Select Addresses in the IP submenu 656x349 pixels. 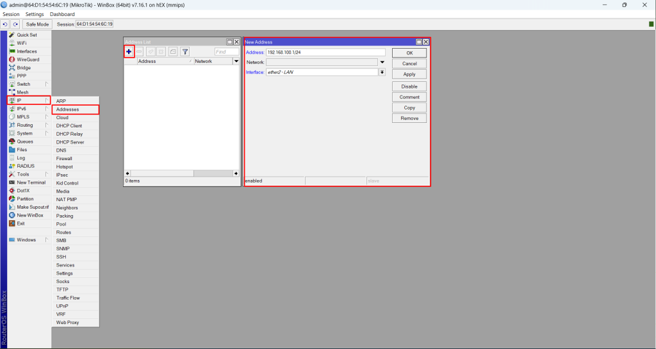[76, 110]
